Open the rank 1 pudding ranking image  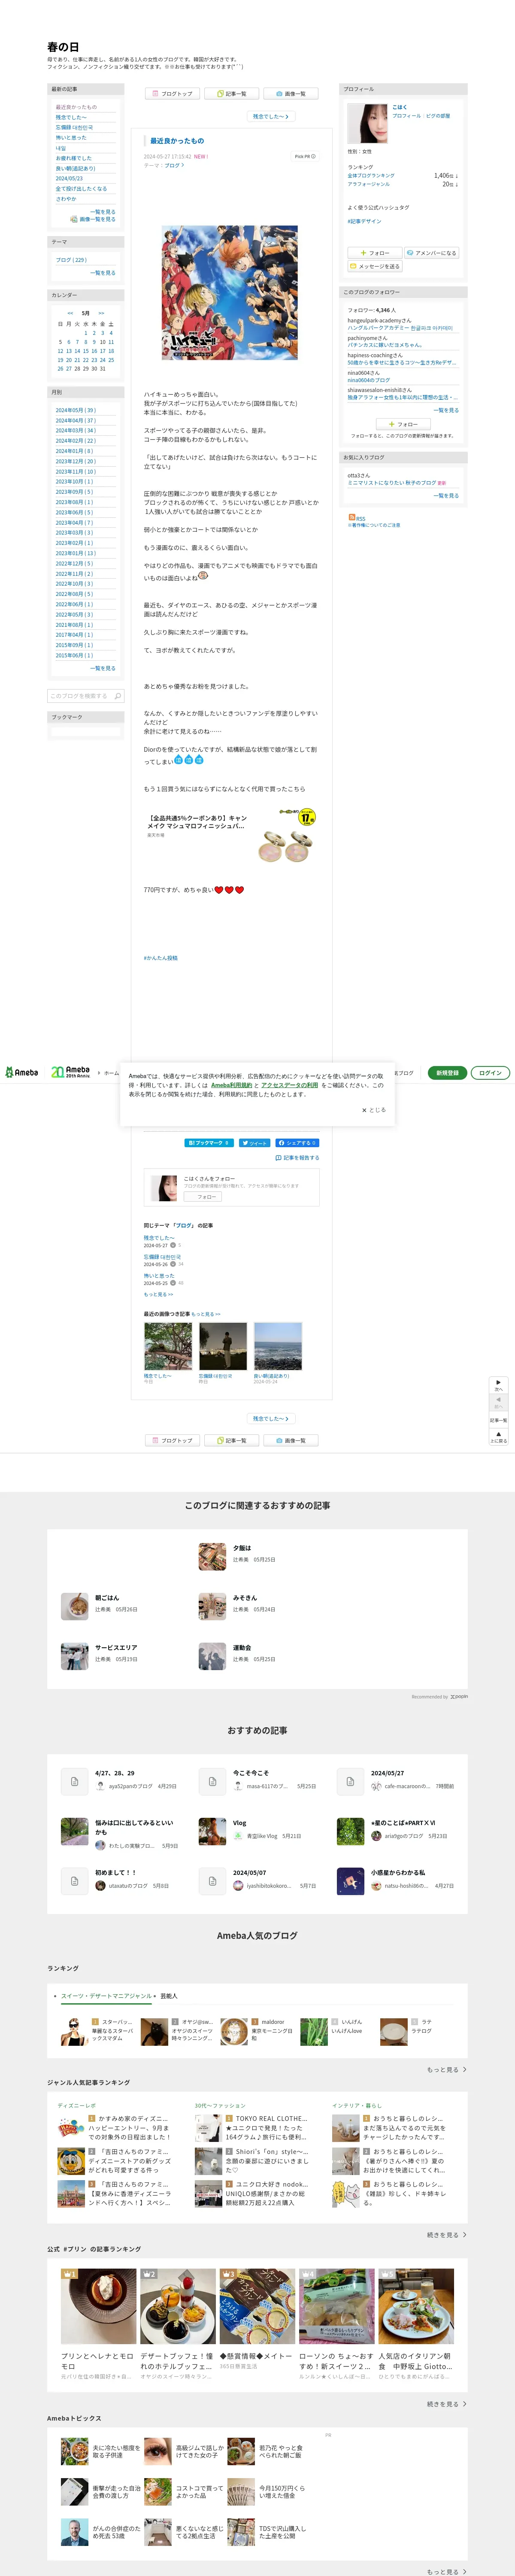[x=98, y=2306]
